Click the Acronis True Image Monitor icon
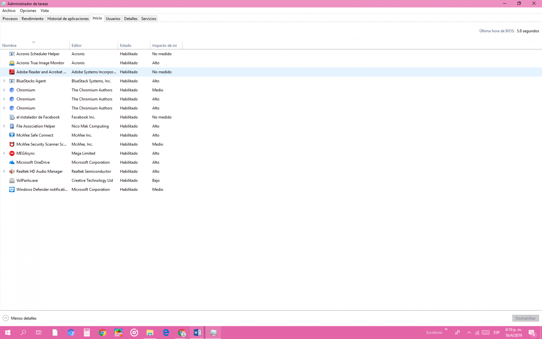Viewport: 542px width, 339px height. pyautogui.click(x=12, y=63)
